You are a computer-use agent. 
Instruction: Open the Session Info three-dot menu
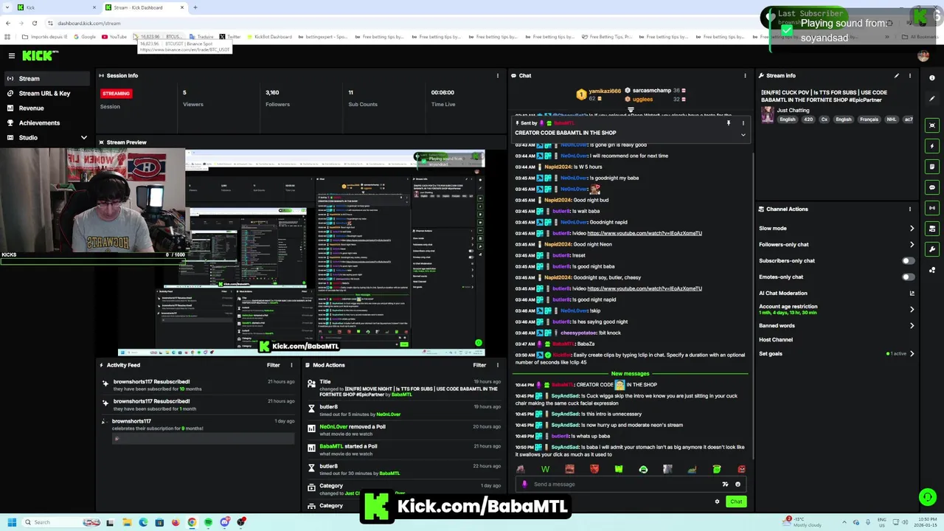[x=497, y=75]
